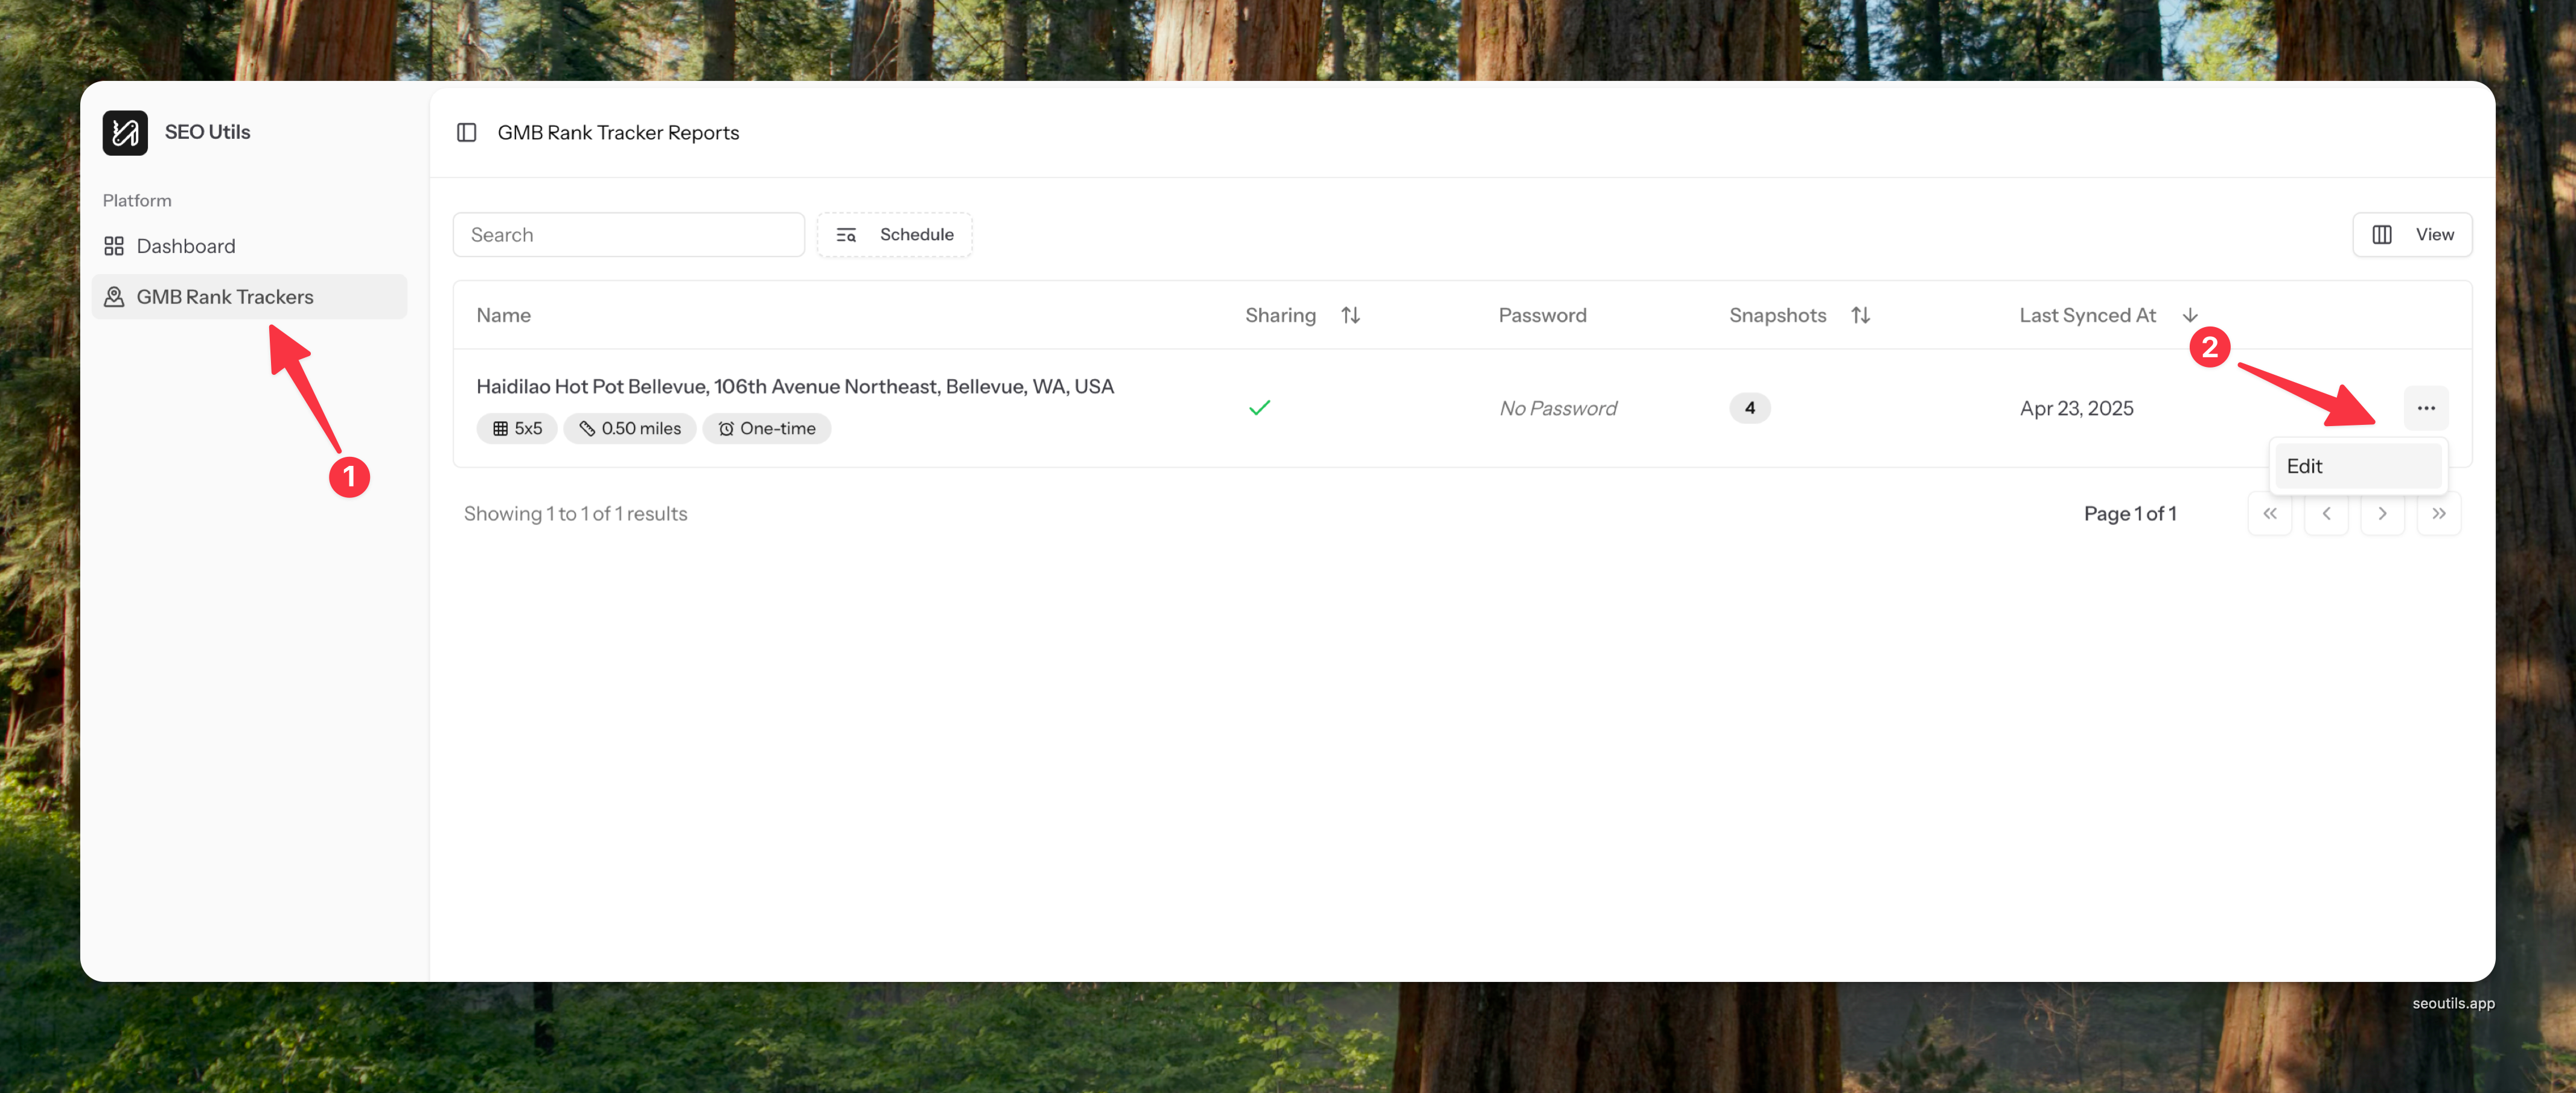2576x1093 pixels.
Task: Click into the Search field
Action: pos(628,235)
